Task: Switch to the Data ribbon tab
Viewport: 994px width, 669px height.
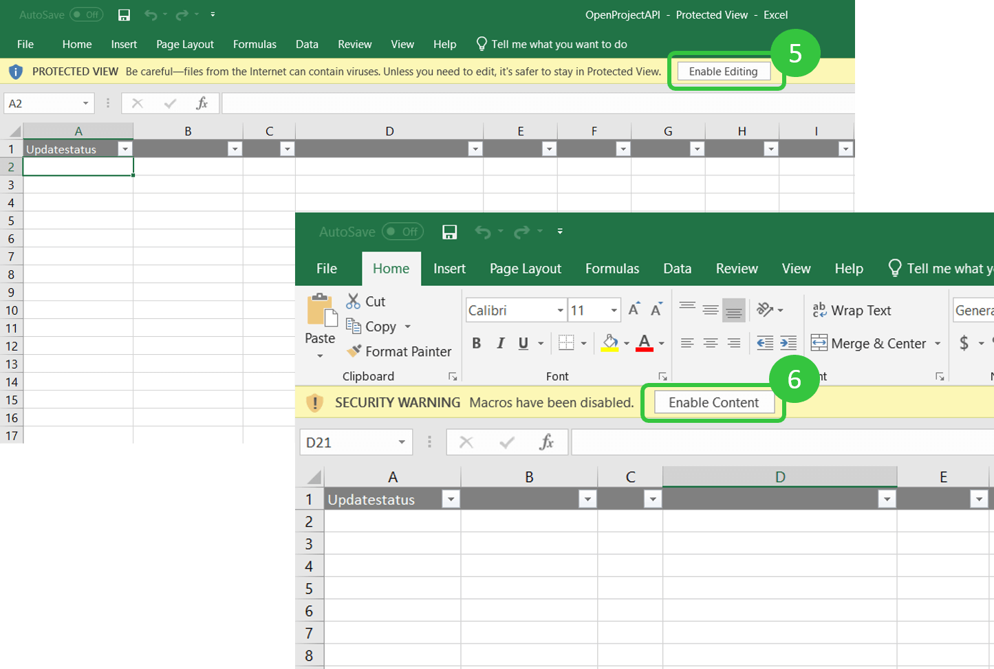Action: tap(677, 269)
